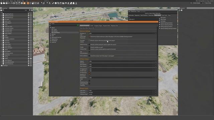Open the Start Node dropdown in Race Editor
The width and height of the screenshot is (214, 120).
click(159, 19)
